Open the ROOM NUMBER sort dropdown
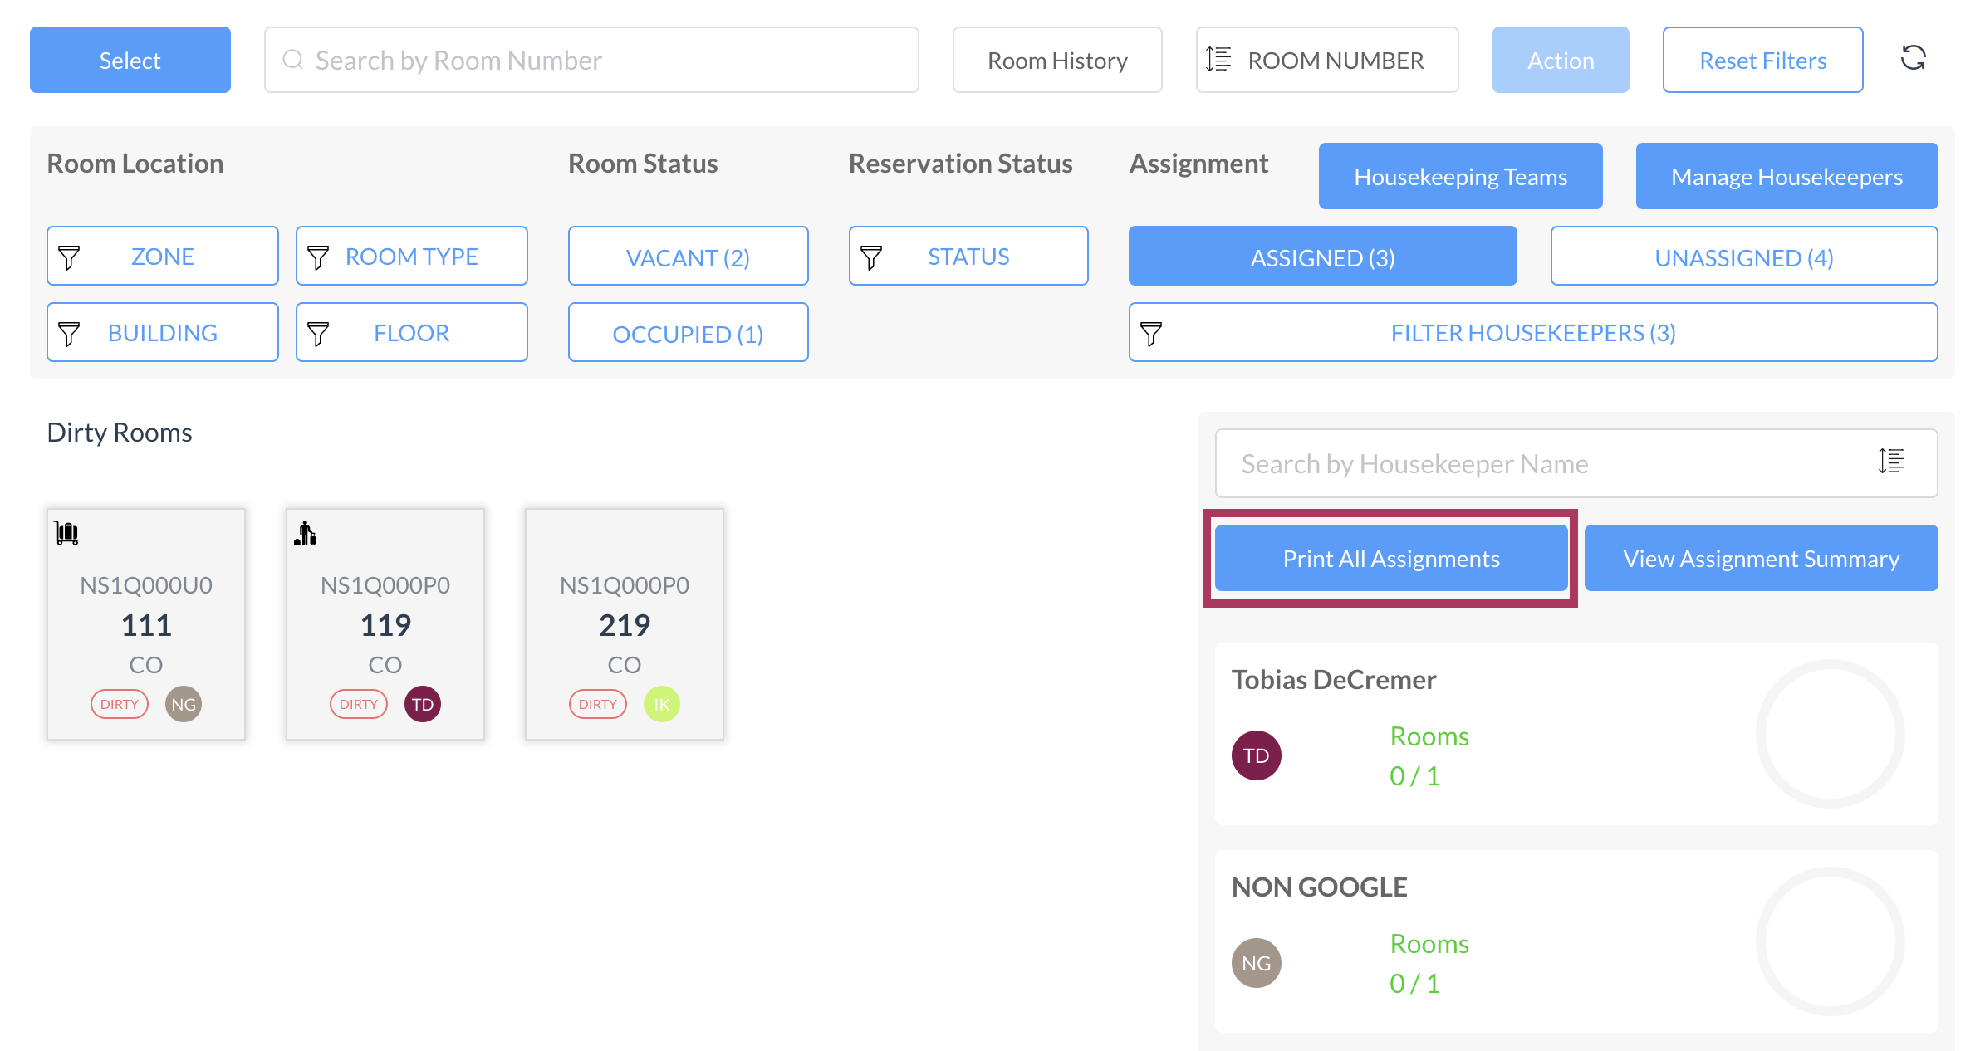Screen dimensions: 1985x1051 coord(1326,61)
